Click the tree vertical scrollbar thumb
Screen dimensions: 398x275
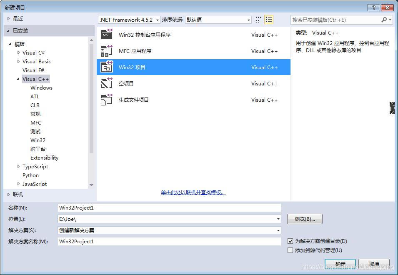click(91, 98)
